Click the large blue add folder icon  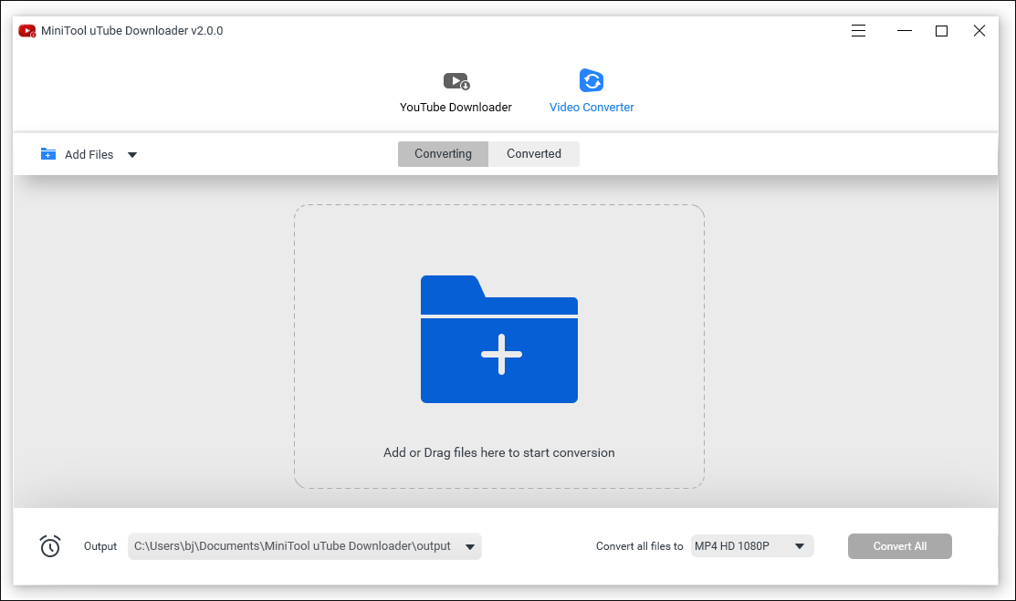(x=499, y=338)
